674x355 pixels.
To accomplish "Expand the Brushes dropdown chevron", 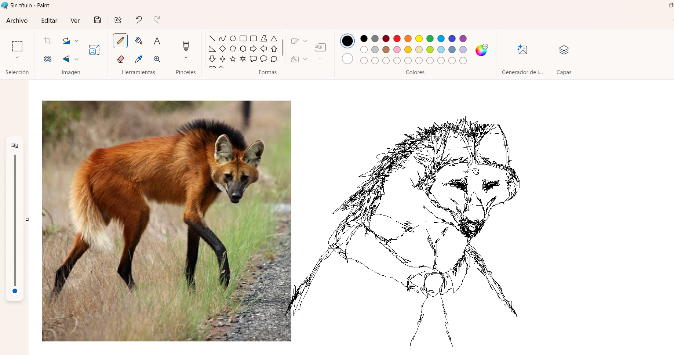I will [x=186, y=58].
